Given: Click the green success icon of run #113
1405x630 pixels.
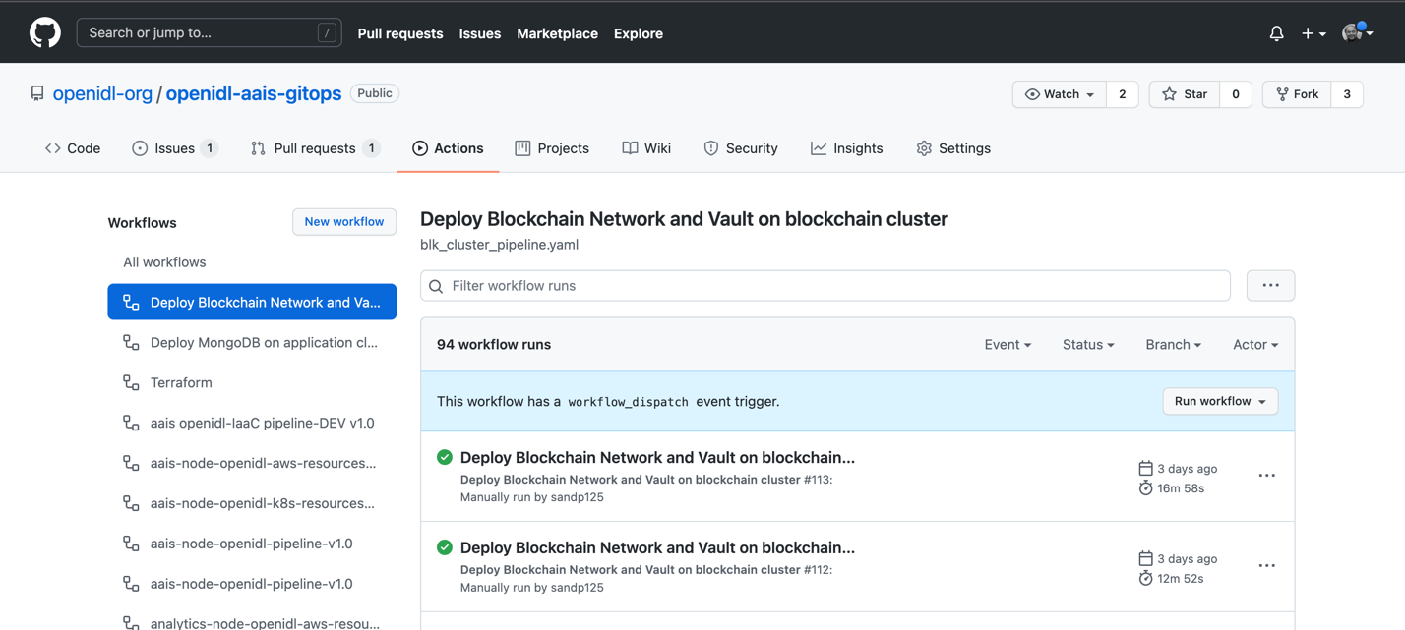Looking at the screenshot, I should click(x=445, y=457).
